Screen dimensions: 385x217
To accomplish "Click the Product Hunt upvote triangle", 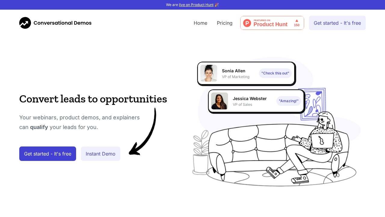I will coord(297,20).
